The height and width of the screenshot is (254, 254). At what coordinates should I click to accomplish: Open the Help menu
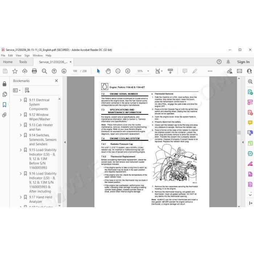click(48, 56)
